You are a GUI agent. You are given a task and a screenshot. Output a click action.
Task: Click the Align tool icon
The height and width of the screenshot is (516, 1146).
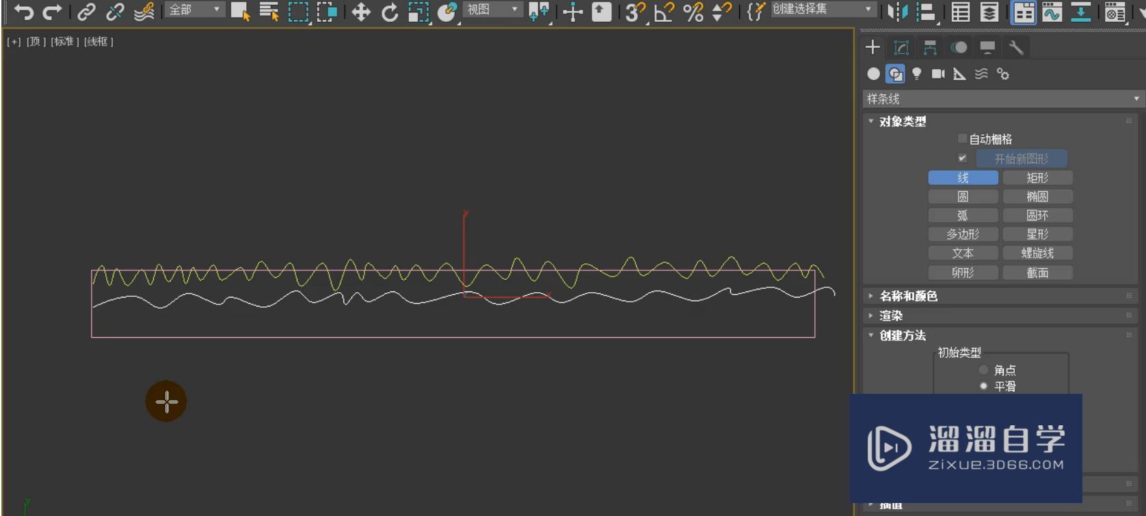[927, 12]
